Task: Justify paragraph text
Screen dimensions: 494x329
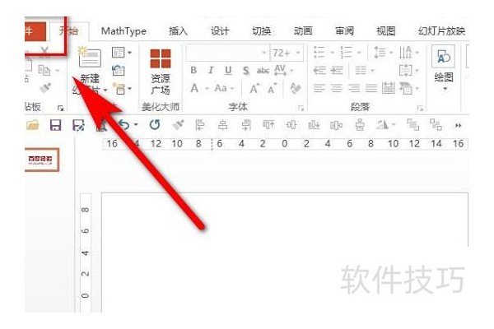Action: tap(371, 88)
